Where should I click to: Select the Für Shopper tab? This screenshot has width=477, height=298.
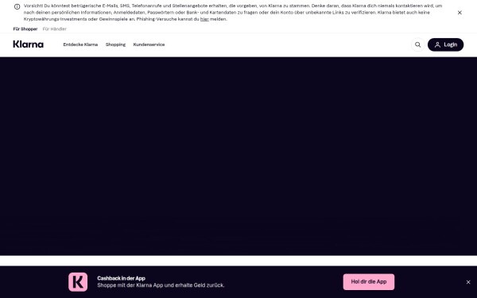(25, 29)
